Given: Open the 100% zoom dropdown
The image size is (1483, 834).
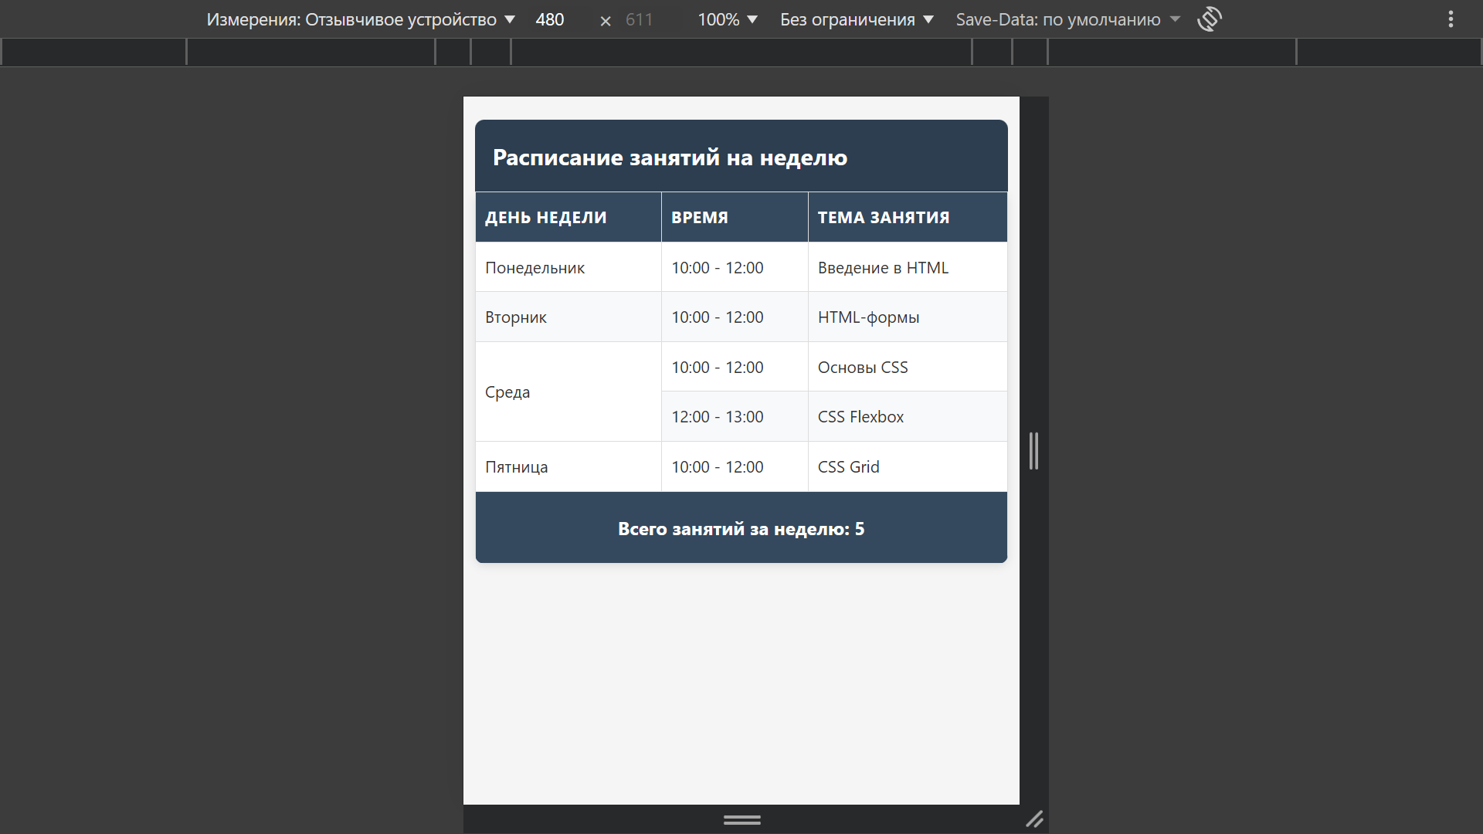Looking at the screenshot, I should pyautogui.click(x=728, y=19).
